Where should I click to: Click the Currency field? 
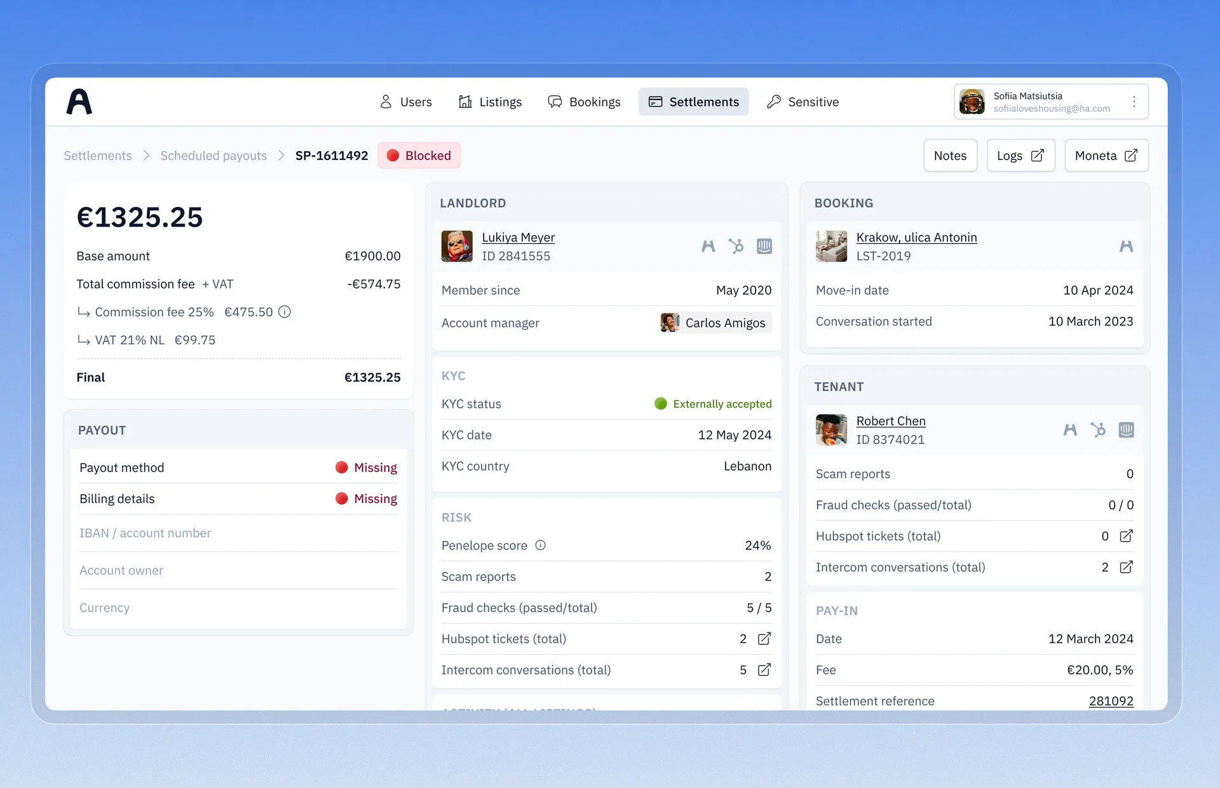coord(238,608)
